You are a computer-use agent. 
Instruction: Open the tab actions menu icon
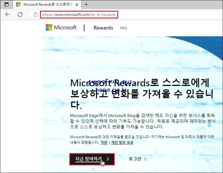pyautogui.click(x=7, y=5)
